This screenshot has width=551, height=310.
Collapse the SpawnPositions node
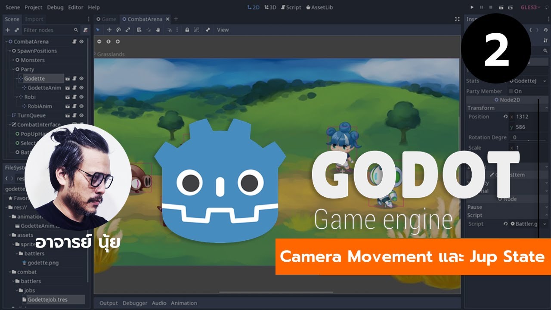click(x=10, y=51)
